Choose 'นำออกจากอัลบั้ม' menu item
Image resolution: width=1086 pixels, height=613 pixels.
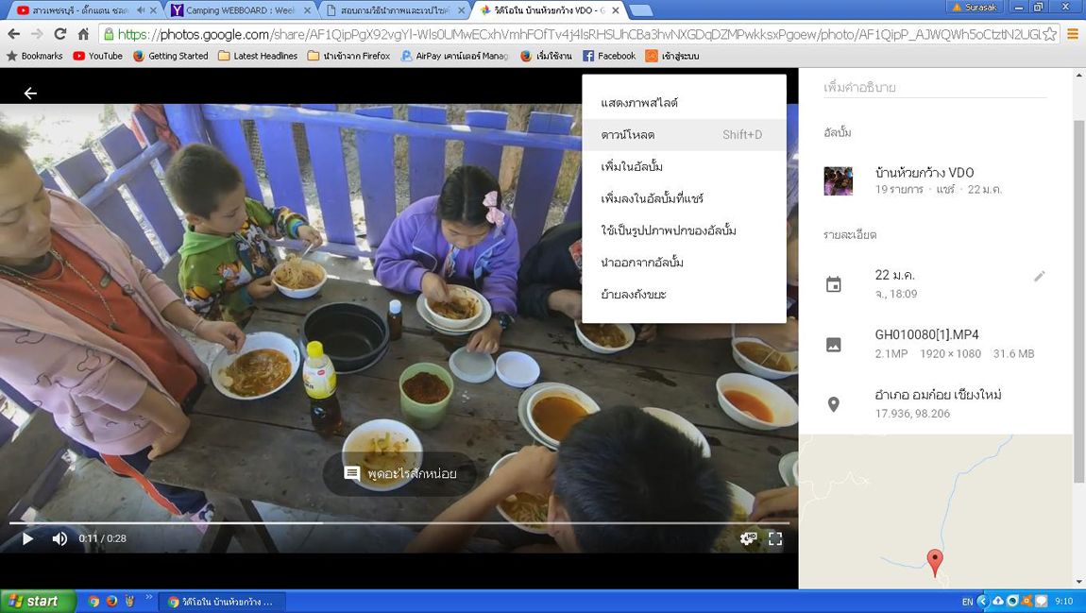pyautogui.click(x=684, y=262)
